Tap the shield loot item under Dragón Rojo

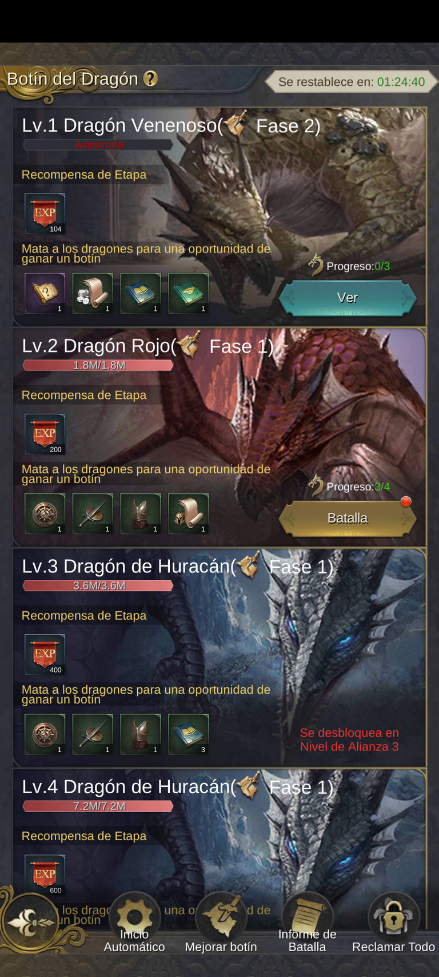click(x=45, y=513)
